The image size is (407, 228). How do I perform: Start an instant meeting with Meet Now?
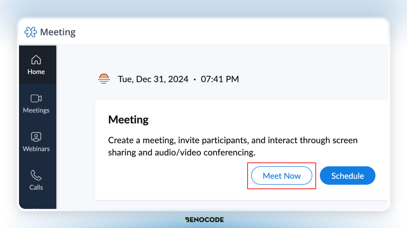pos(282,176)
